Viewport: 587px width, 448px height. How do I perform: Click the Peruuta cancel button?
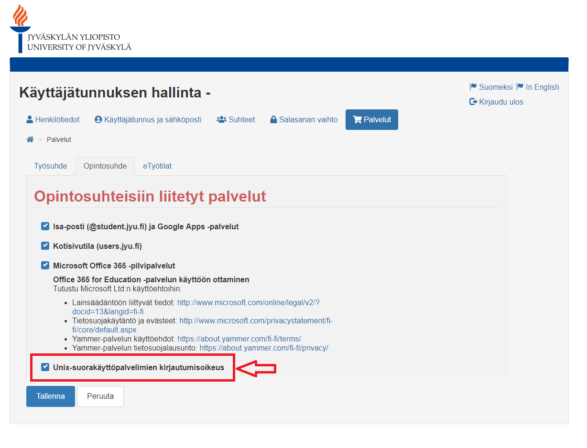pos(100,396)
